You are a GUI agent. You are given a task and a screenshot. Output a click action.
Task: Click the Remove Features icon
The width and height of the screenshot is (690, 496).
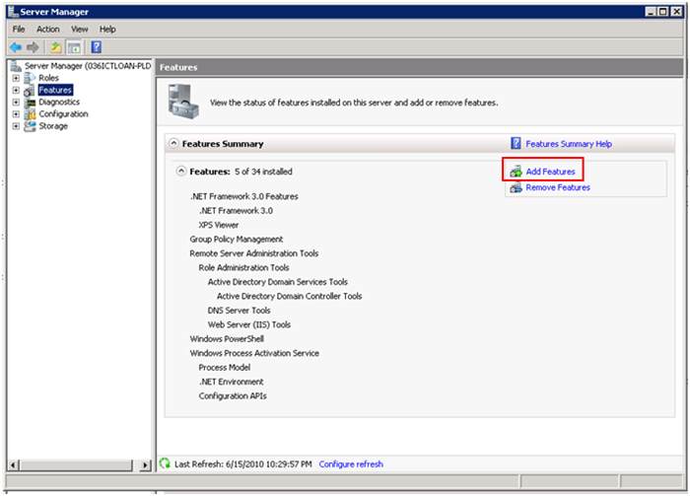point(516,188)
